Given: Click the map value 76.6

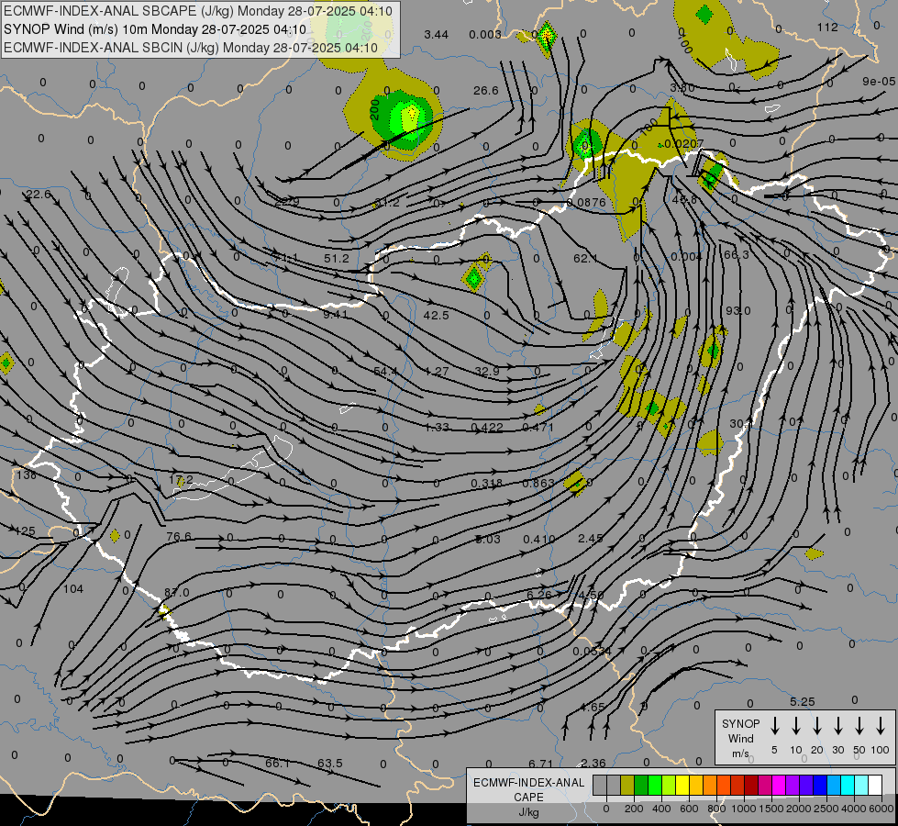Looking at the screenshot, I should pyautogui.click(x=179, y=537).
